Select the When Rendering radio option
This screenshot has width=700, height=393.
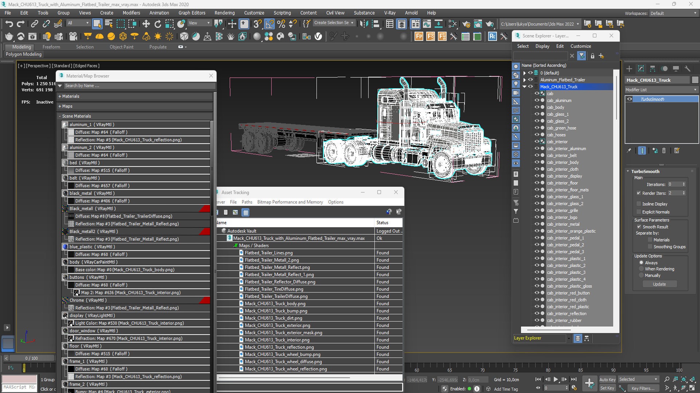click(641, 269)
